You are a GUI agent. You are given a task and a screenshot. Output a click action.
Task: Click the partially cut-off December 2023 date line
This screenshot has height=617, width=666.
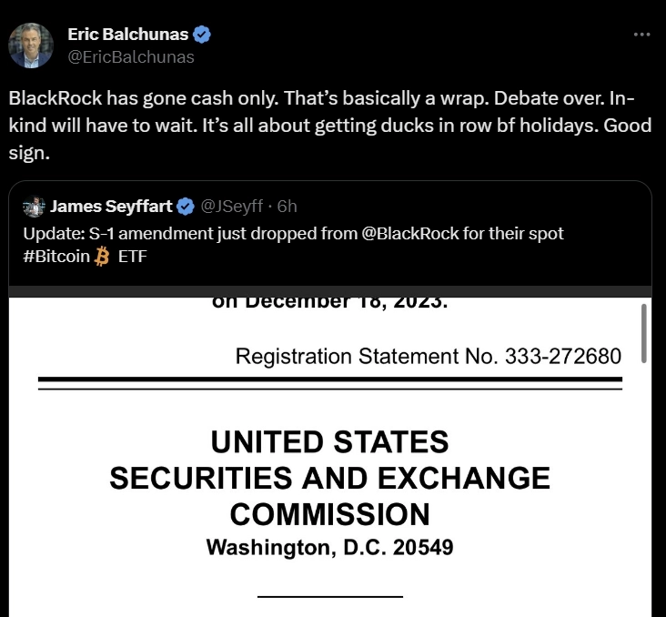(x=329, y=303)
